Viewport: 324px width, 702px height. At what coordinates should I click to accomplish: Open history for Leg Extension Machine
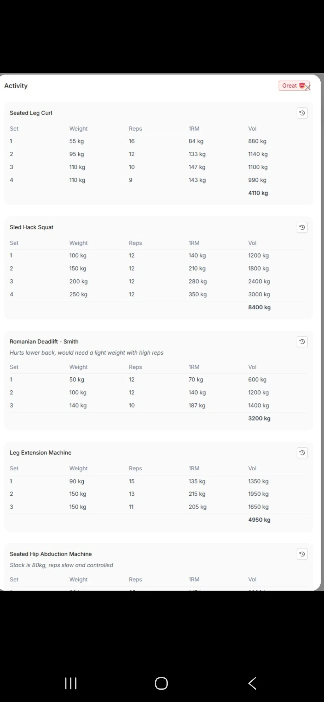tap(302, 453)
